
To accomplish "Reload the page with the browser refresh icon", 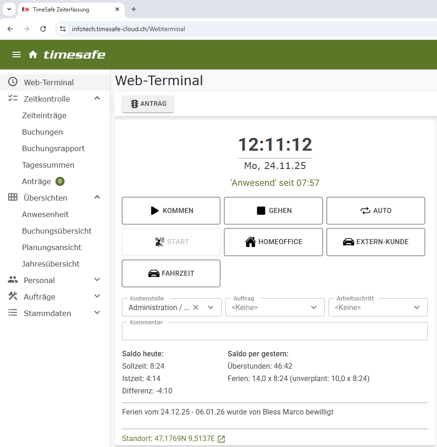I will pos(43,28).
